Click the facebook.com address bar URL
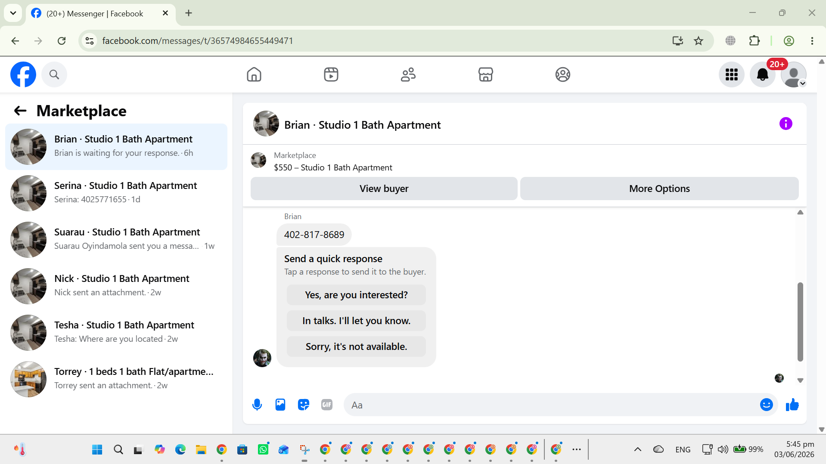826x464 pixels. [x=198, y=41]
